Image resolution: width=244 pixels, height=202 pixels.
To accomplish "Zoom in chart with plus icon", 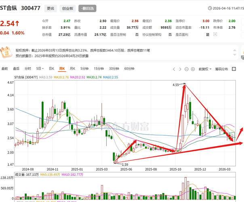I will point(193,69).
